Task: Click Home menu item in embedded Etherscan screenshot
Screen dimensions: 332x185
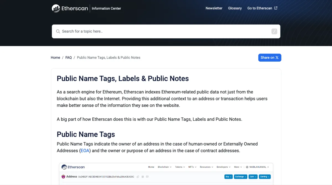Action: pyautogui.click(x=151, y=167)
